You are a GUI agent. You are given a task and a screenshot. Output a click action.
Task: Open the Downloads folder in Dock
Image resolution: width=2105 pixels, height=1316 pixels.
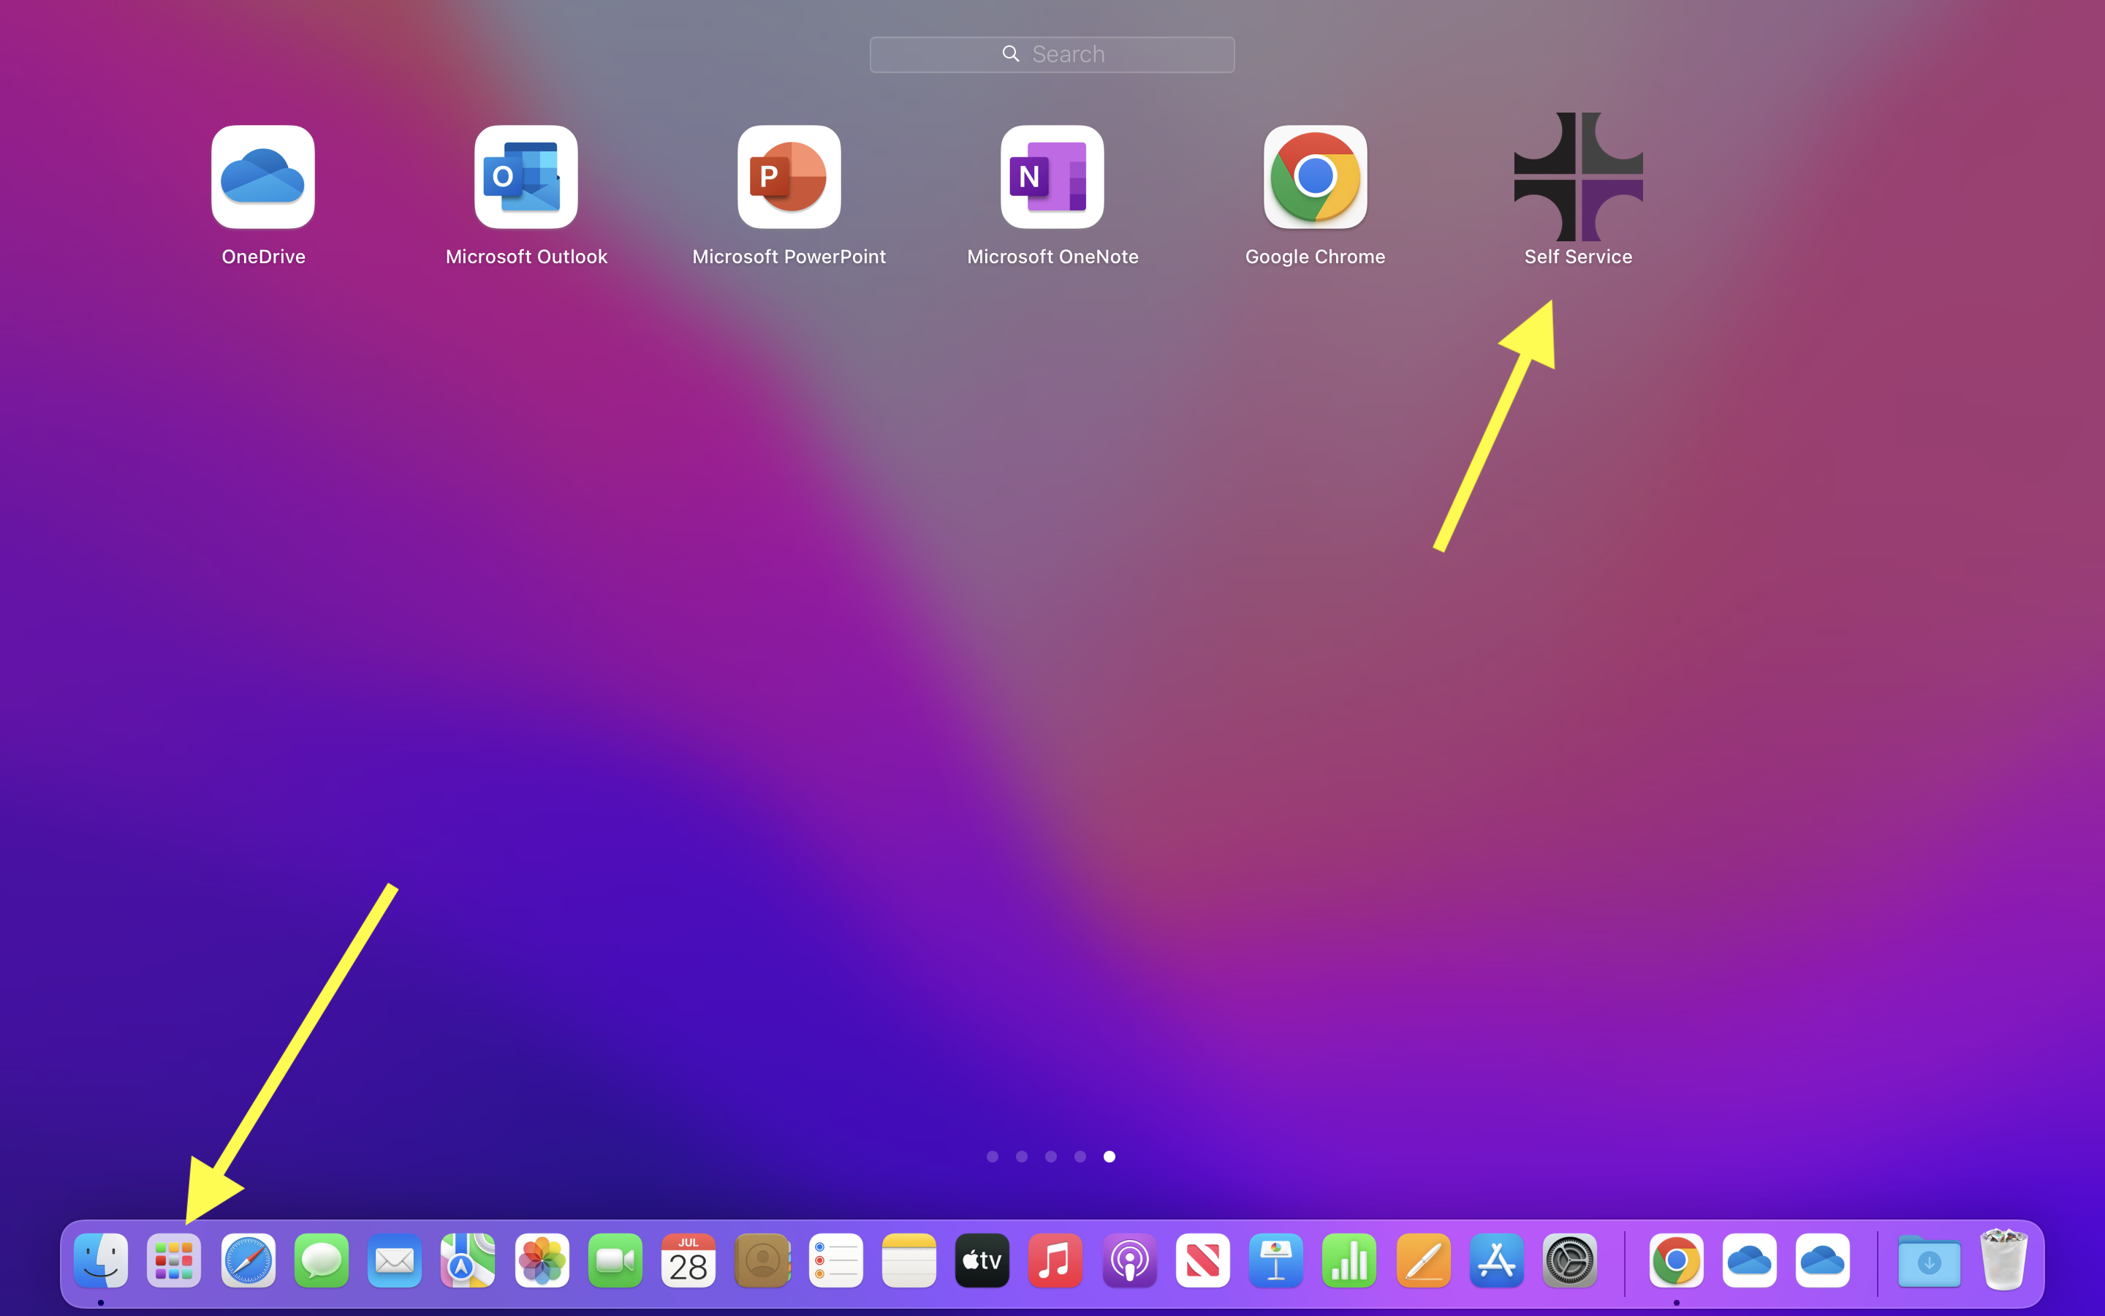(1930, 1260)
